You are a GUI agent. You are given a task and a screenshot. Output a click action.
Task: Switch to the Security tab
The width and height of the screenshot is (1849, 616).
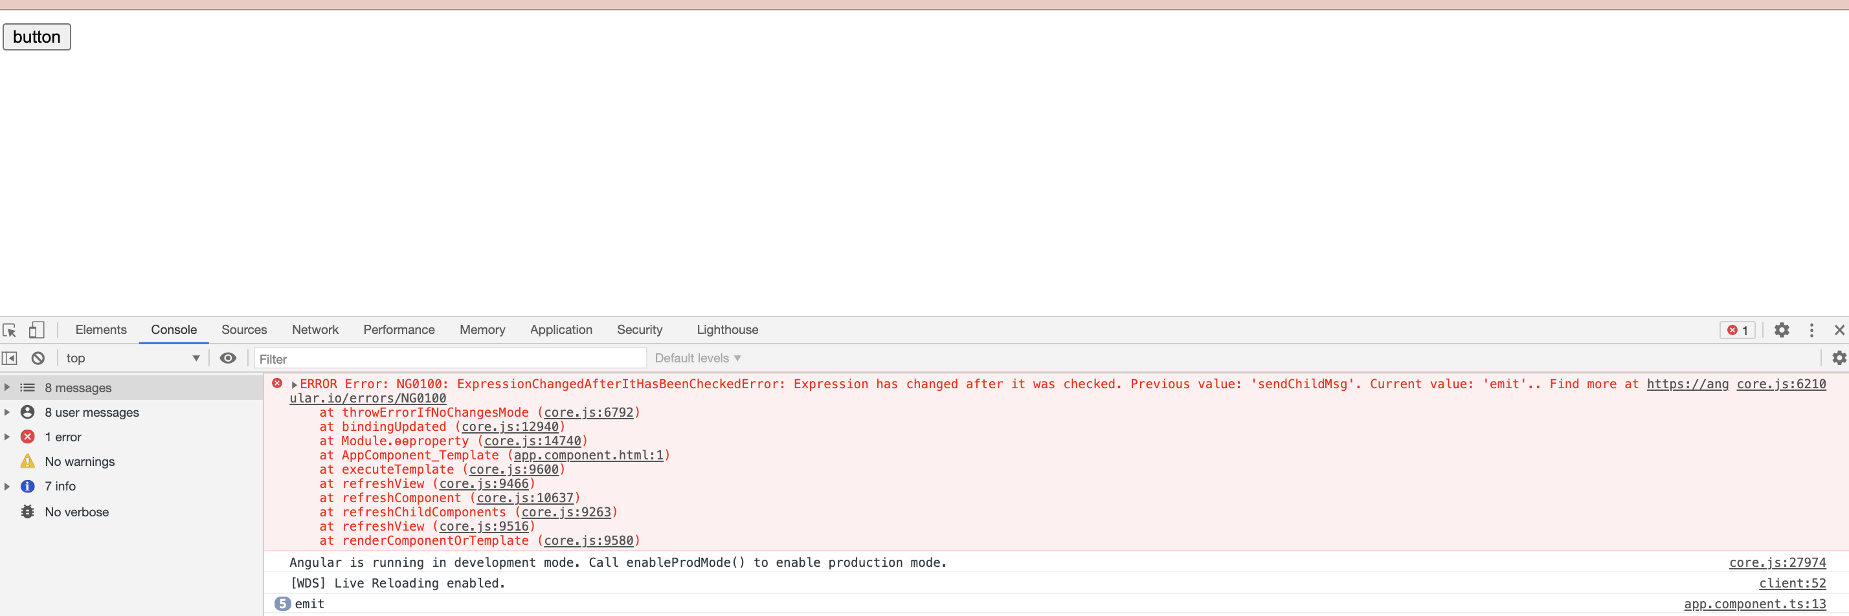click(640, 330)
